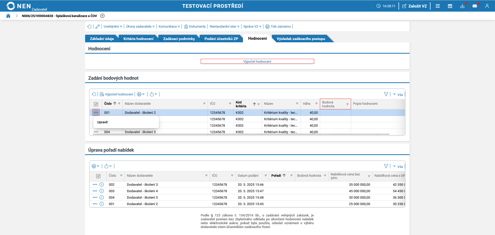The height and width of the screenshot is (235, 495).
Task: Open the messages envelope icon
Action: pos(475,6)
